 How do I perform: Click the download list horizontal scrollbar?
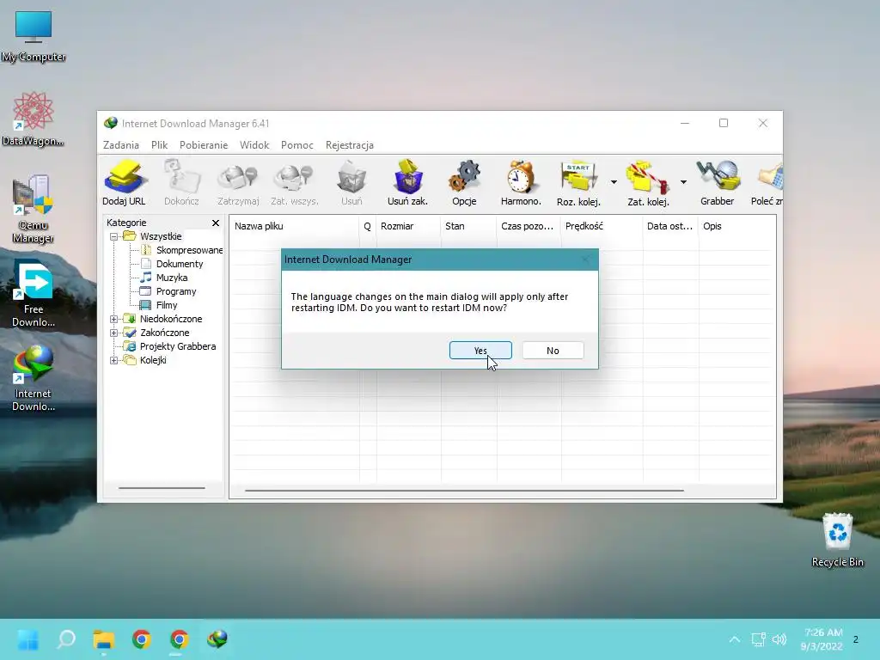pos(464,491)
